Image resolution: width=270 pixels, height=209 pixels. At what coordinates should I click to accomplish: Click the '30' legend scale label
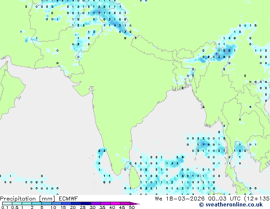point(93,207)
